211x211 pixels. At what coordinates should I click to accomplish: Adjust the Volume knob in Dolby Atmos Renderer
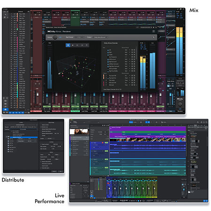(55, 37)
